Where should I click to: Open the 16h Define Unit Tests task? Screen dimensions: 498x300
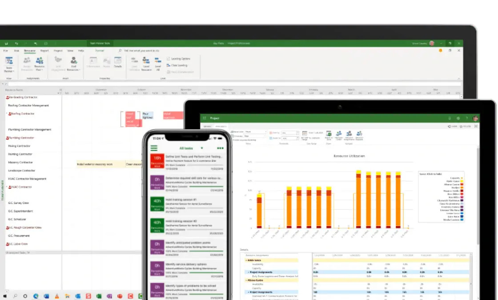pos(187,163)
